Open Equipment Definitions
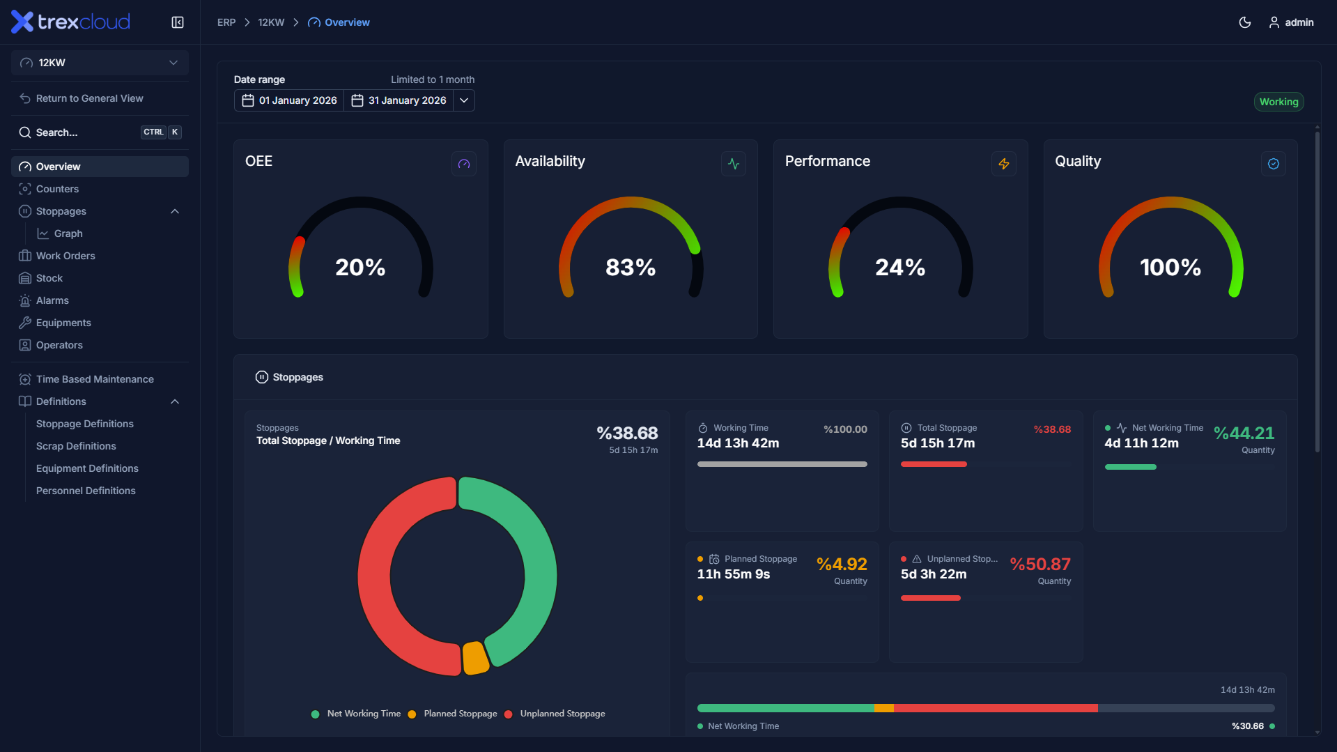 tap(87, 468)
